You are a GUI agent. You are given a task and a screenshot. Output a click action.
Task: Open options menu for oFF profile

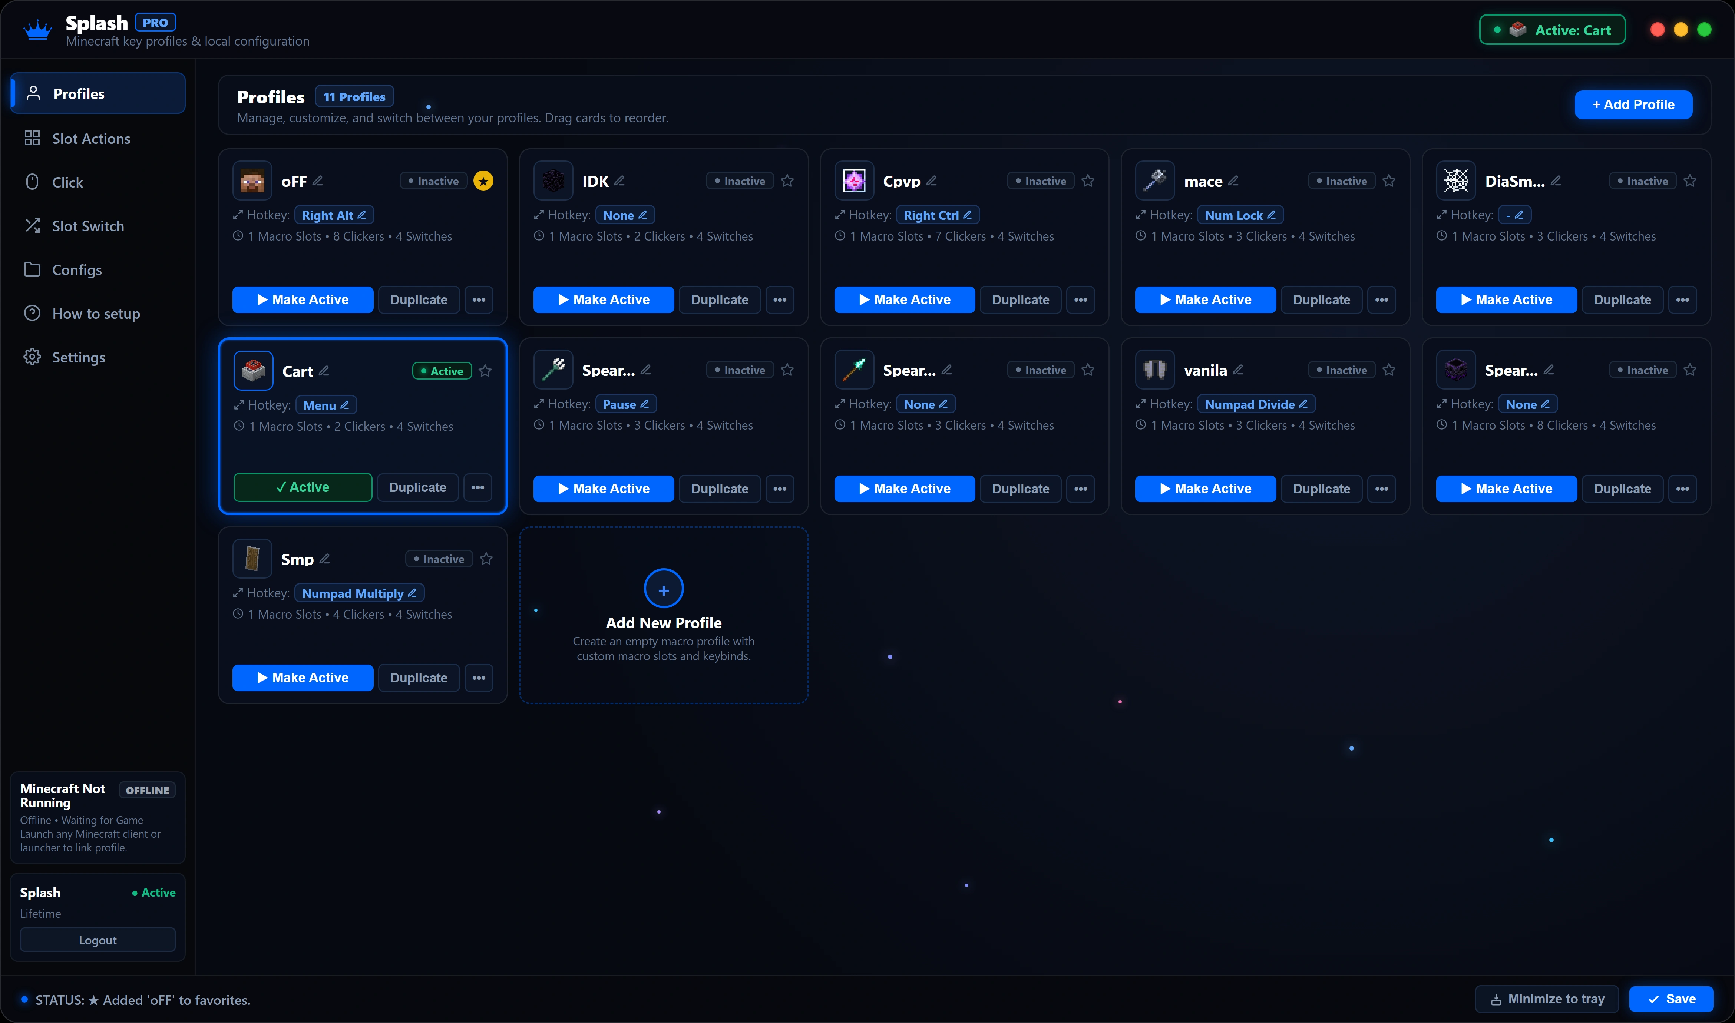click(479, 300)
